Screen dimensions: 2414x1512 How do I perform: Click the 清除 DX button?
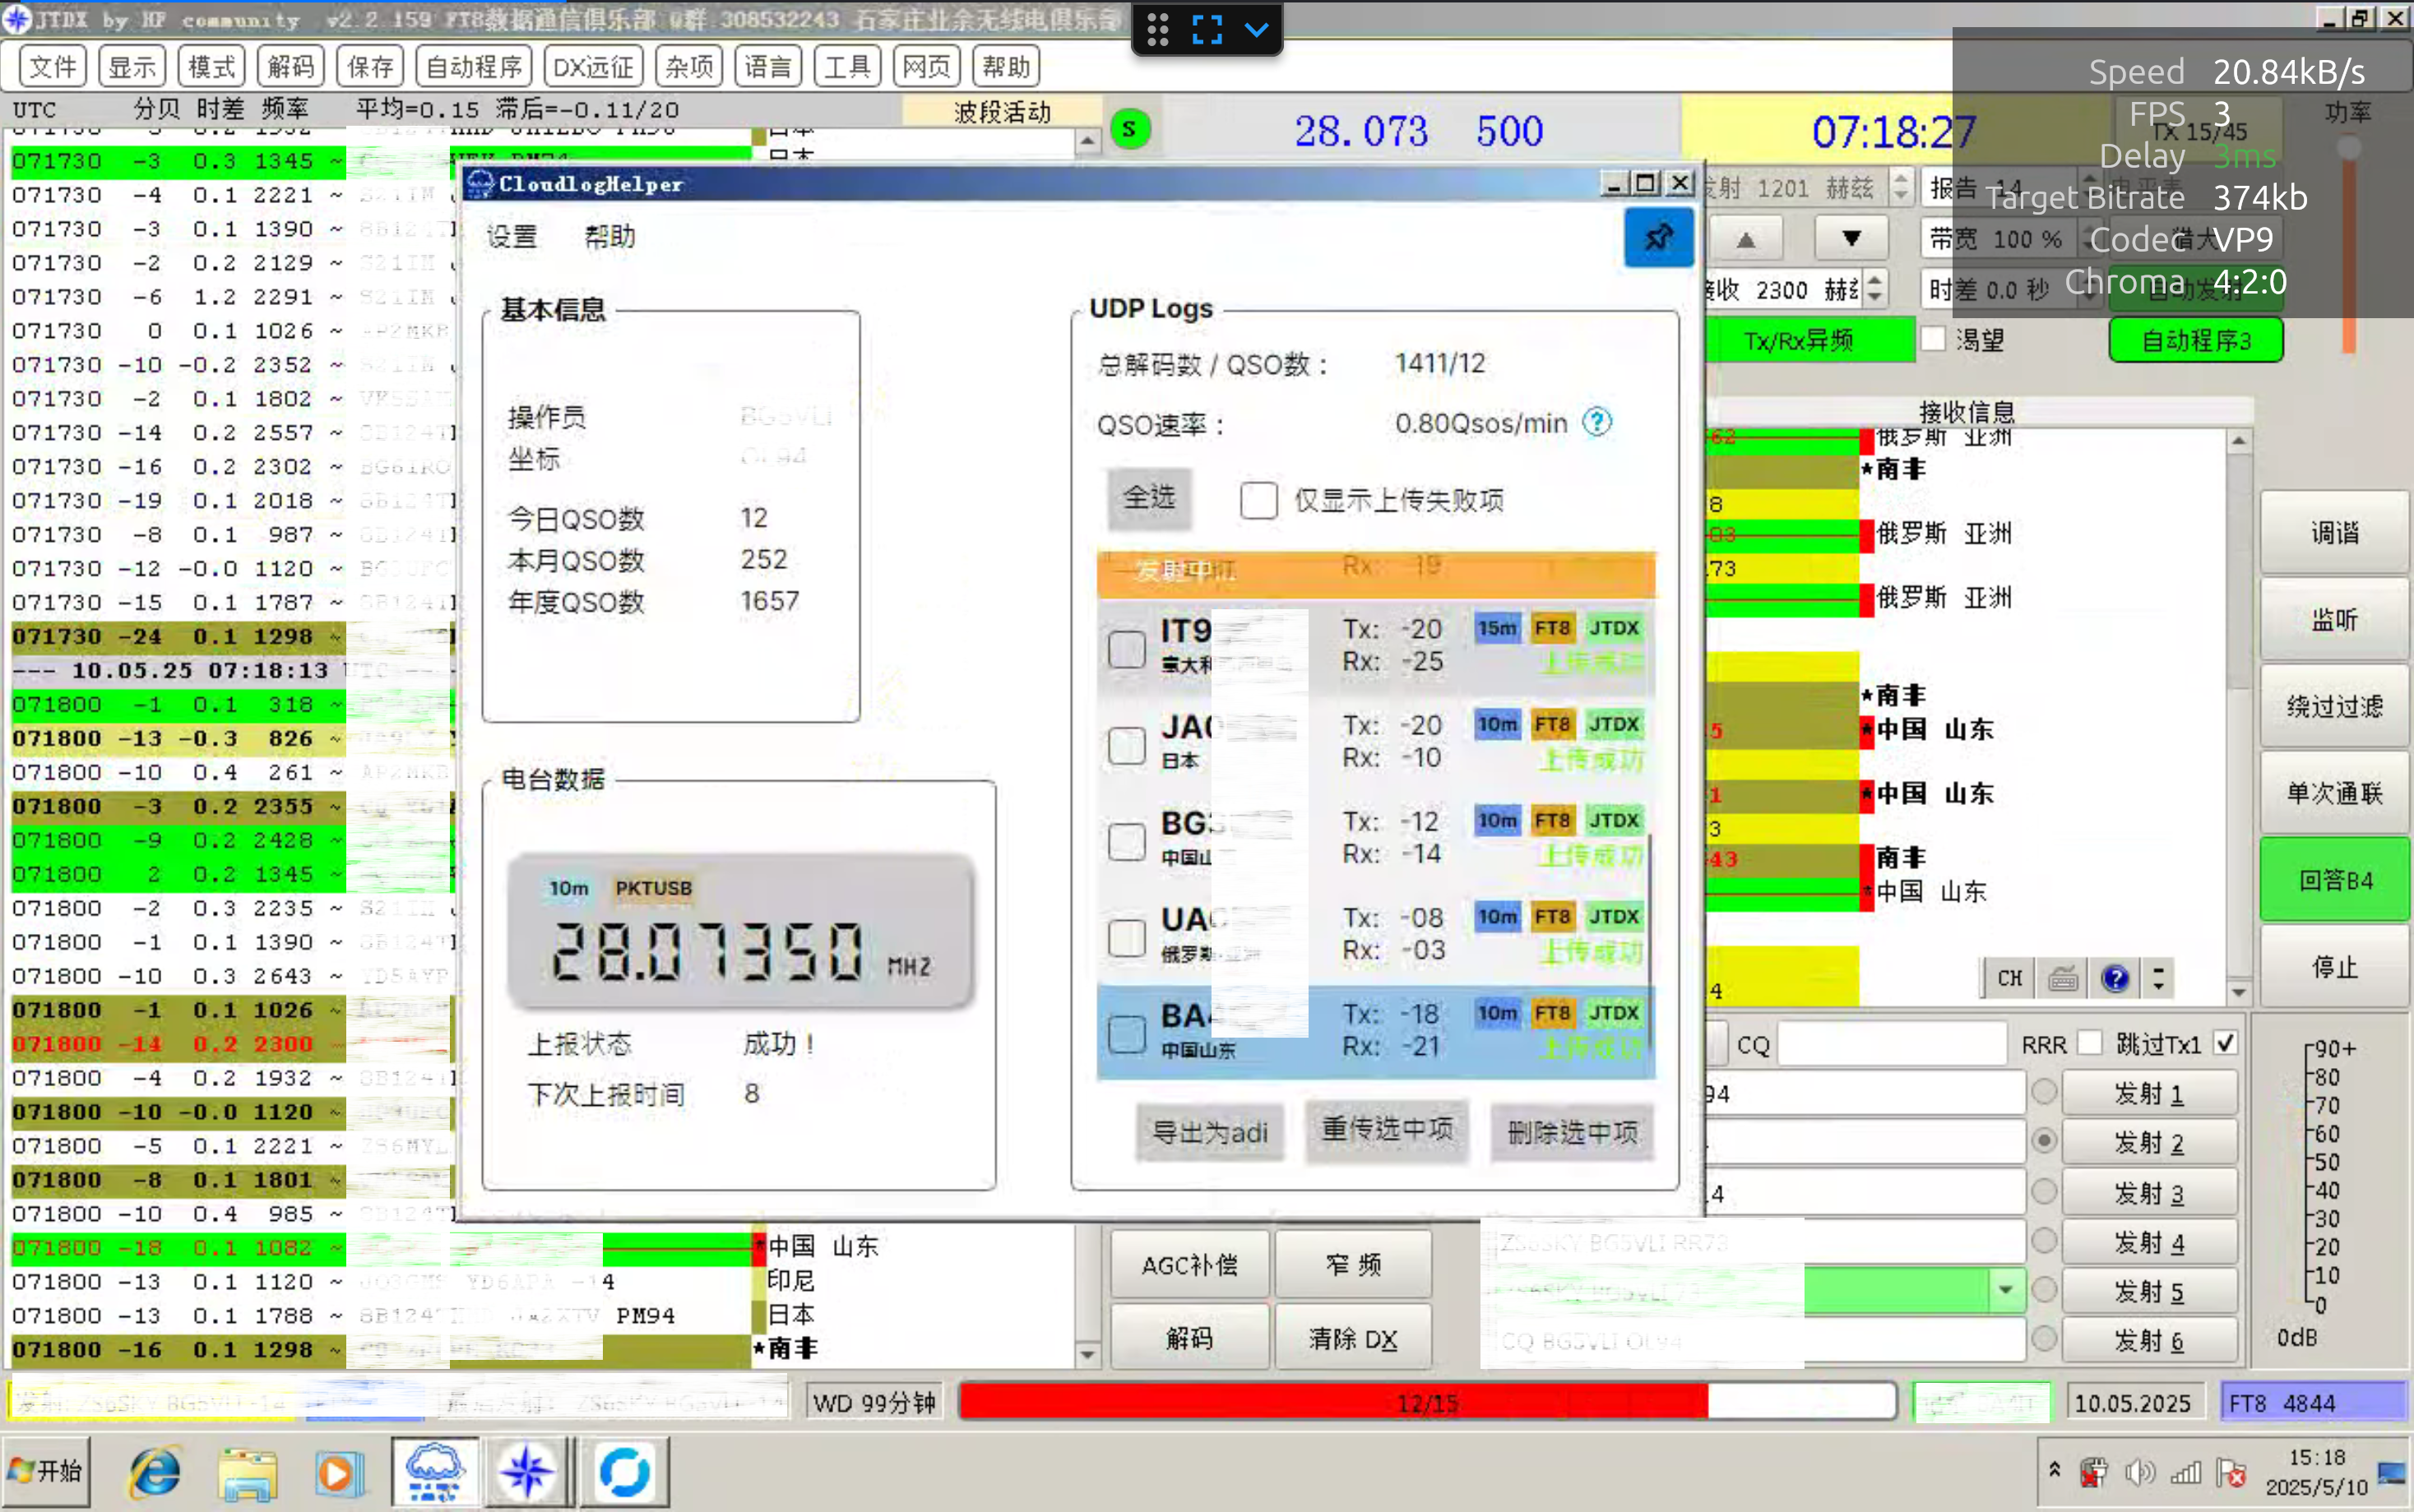point(1352,1338)
